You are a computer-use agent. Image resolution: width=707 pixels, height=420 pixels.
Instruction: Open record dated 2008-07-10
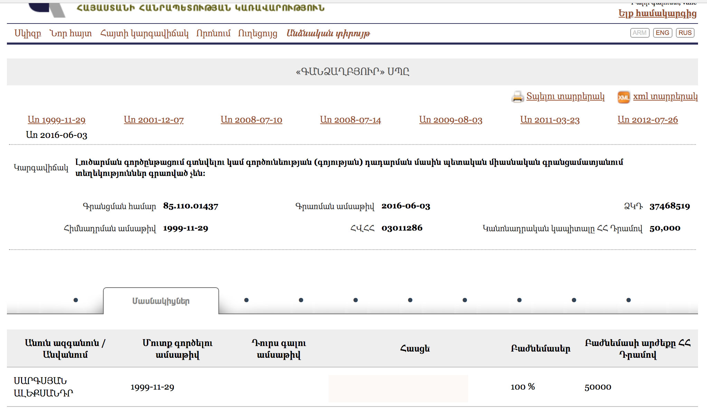pyautogui.click(x=252, y=120)
